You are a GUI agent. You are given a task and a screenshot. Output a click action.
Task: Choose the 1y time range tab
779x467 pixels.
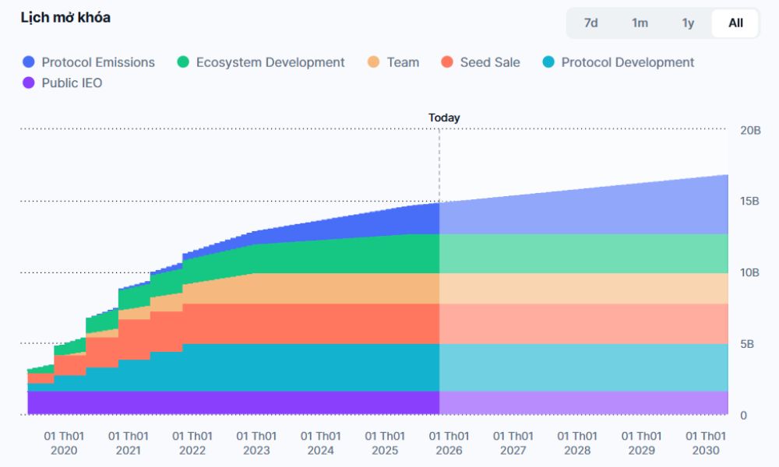pos(688,23)
